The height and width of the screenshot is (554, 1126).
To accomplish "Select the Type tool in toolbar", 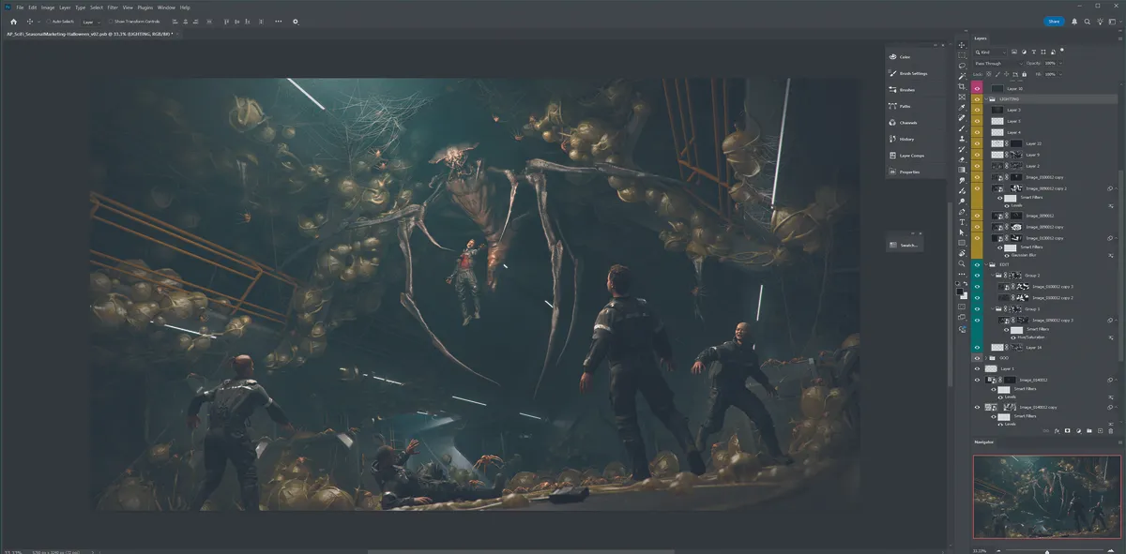I will [962, 222].
